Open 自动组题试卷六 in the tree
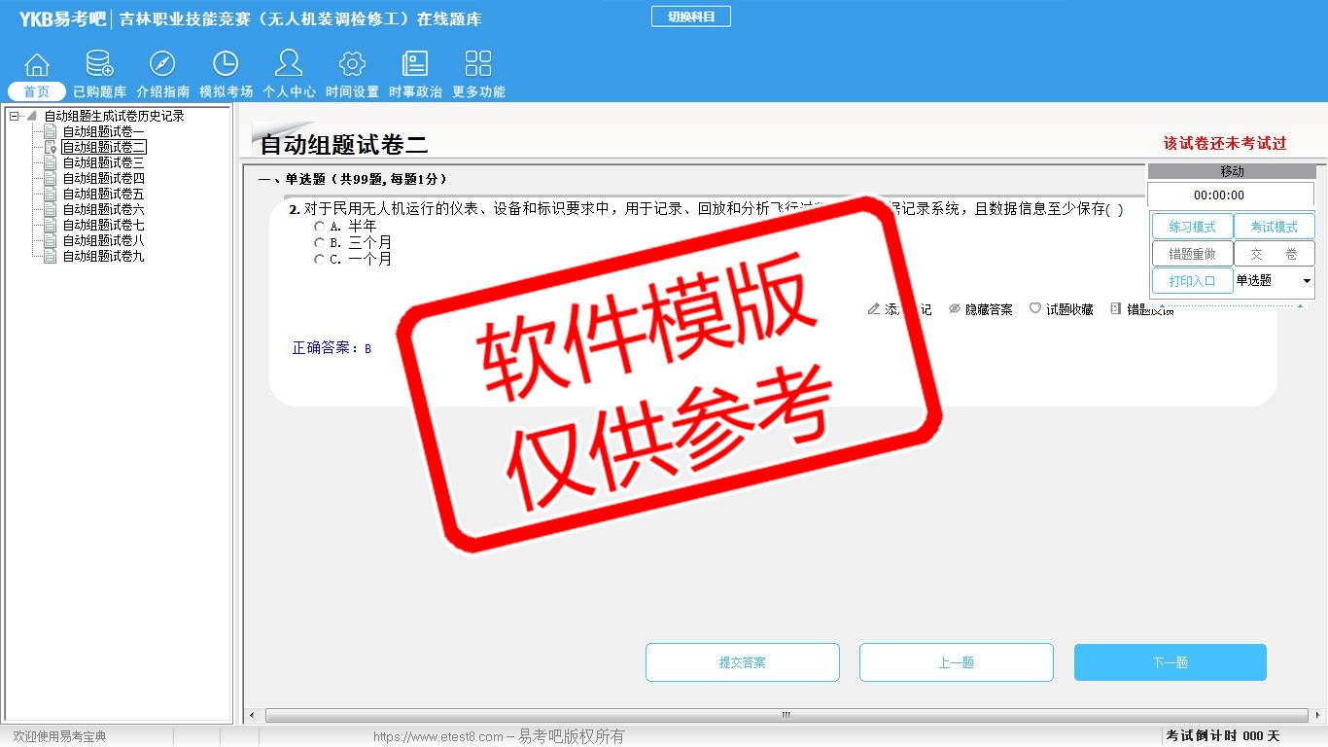 tap(103, 209)
